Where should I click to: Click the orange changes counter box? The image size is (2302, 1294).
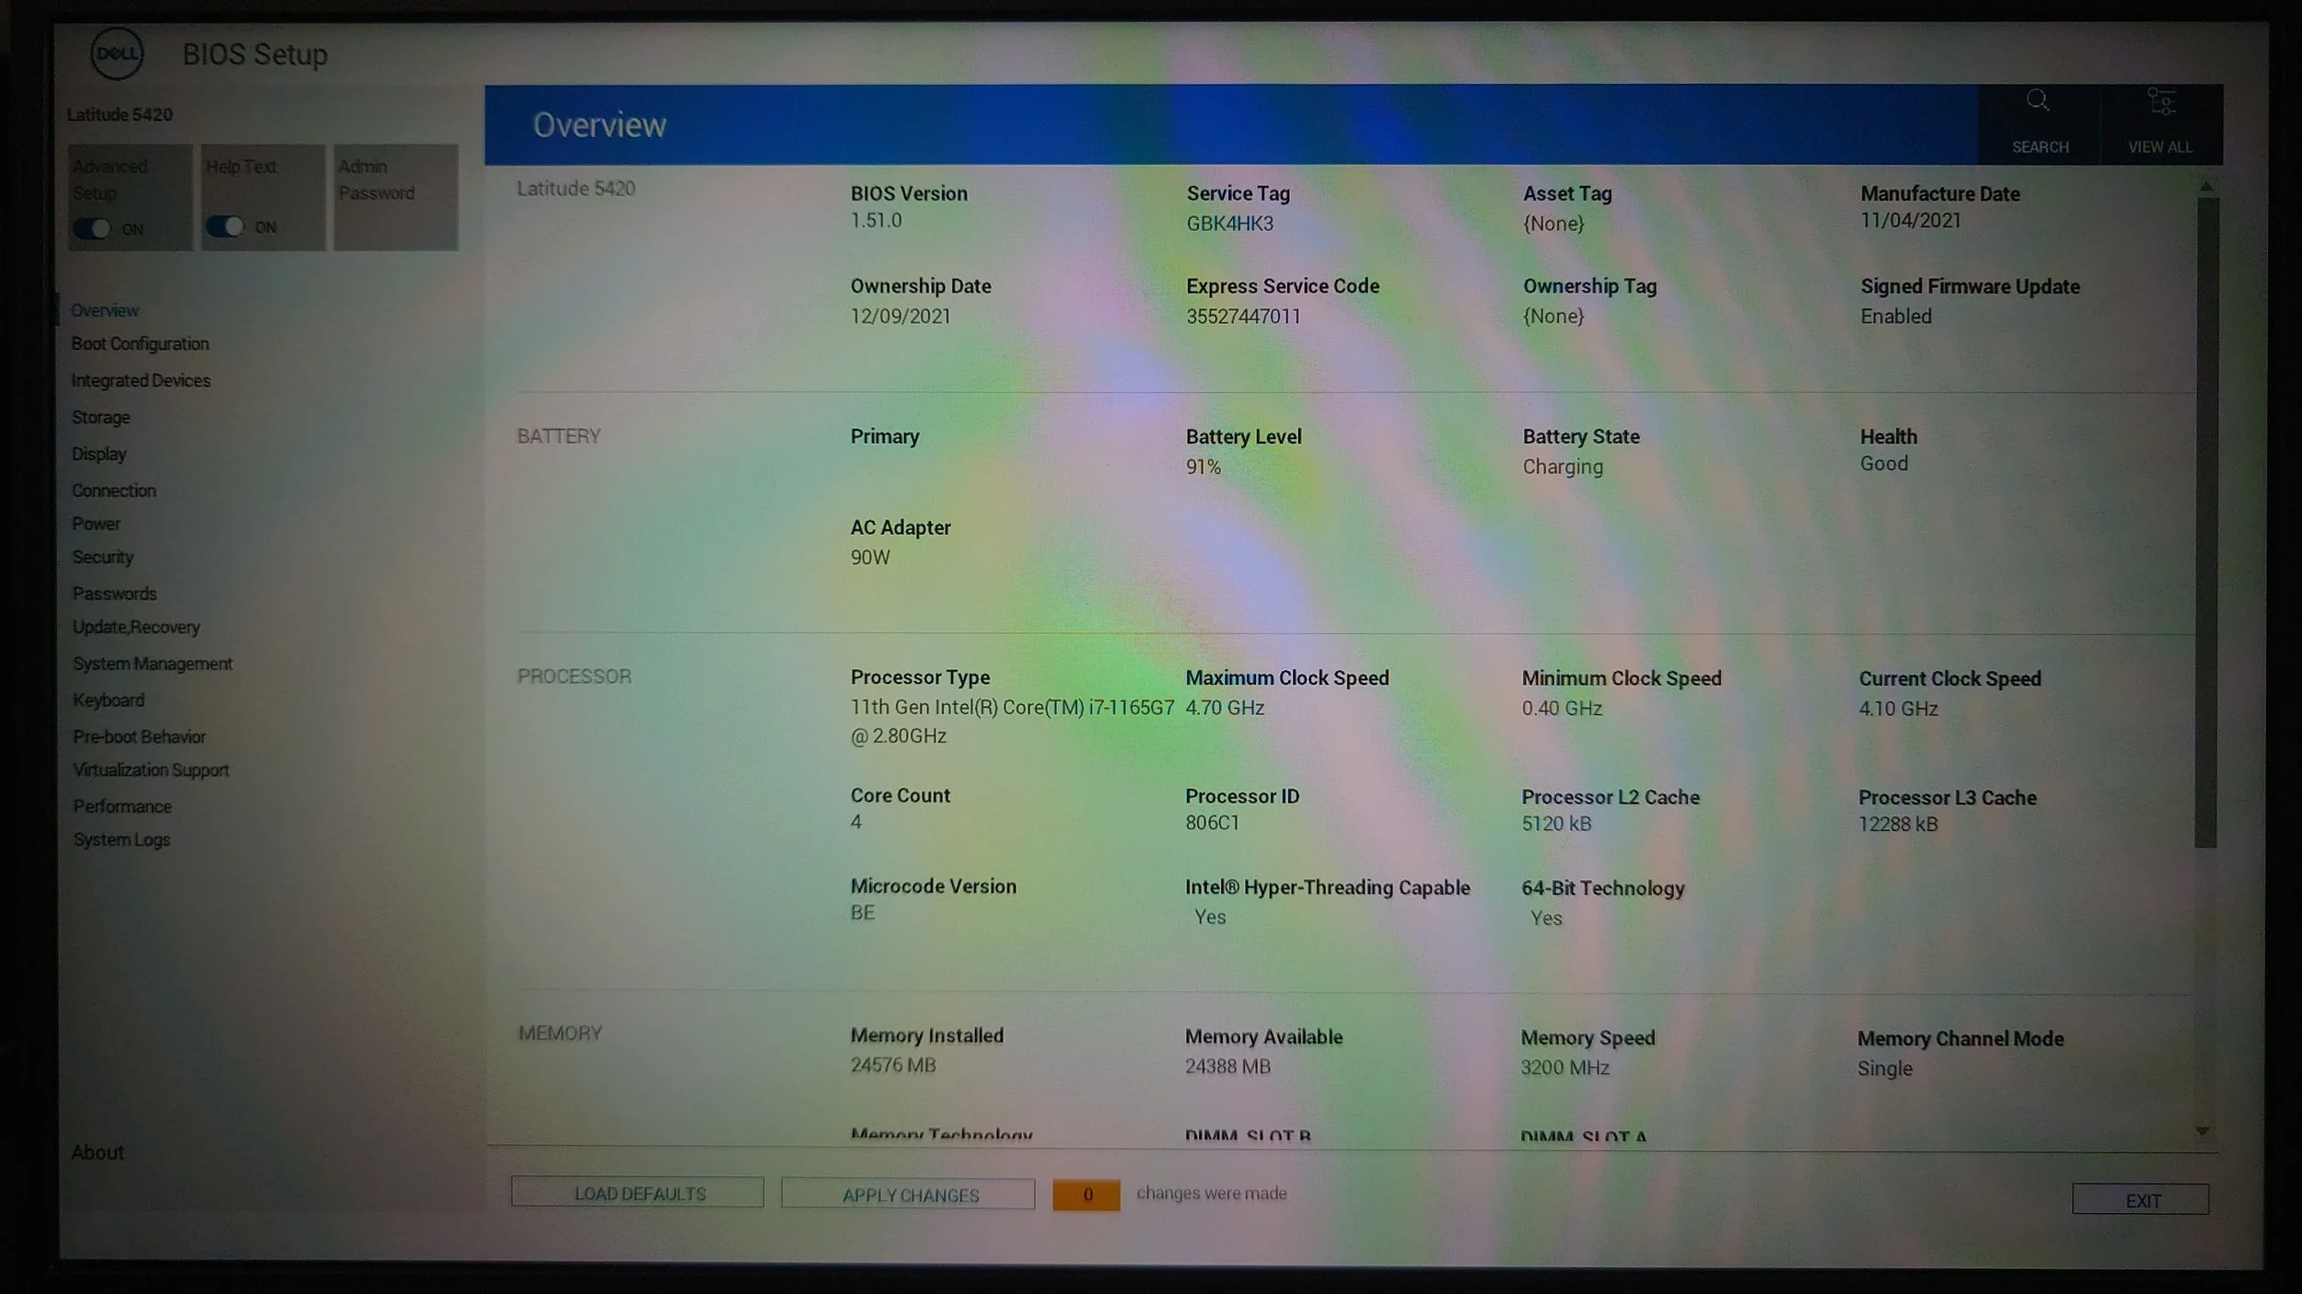pos(1087,1195)
